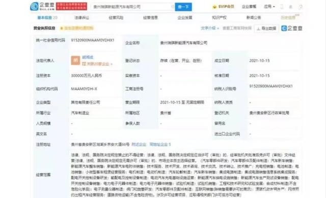Screen dimensions: 326x198
Task: Open the legal representative's 关联20家企业 link
Action: pyautogui.click(x=97, y=64)
